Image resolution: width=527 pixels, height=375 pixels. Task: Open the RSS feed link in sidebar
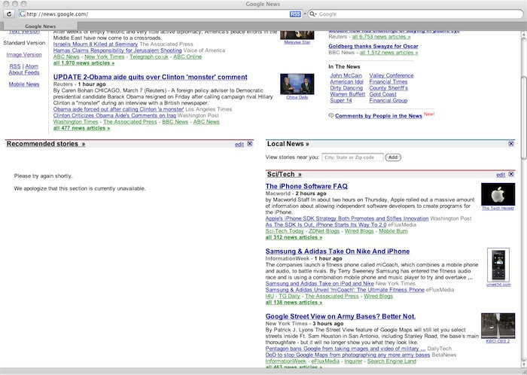coord(15,66)
